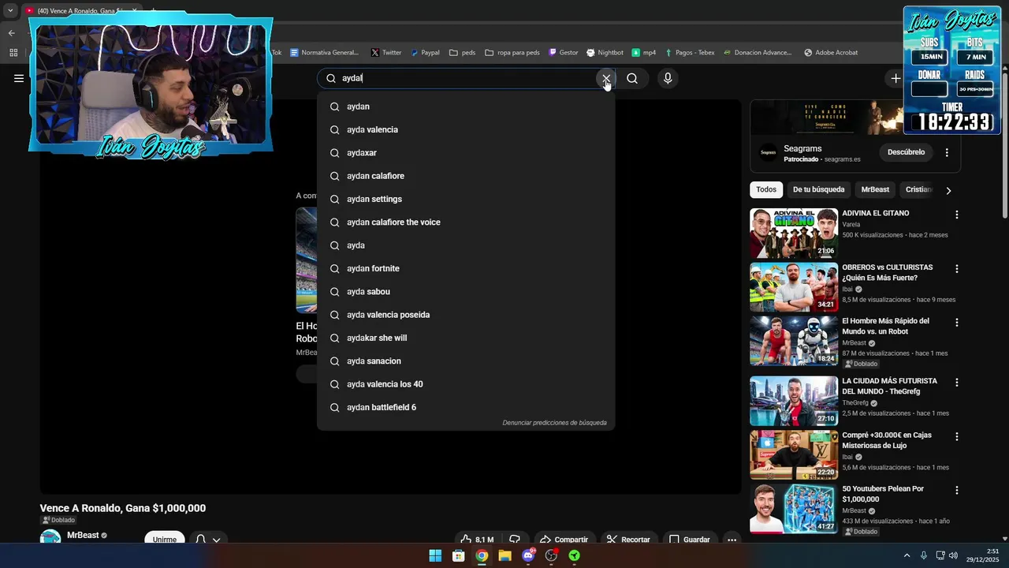Open options for El Hombre Más Rápido video

(x=957, y=323)
